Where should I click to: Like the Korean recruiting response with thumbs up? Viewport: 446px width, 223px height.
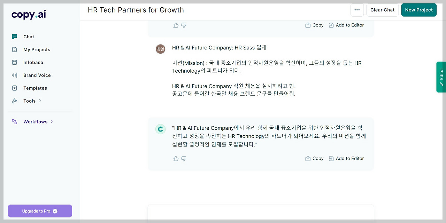point(176,159)
